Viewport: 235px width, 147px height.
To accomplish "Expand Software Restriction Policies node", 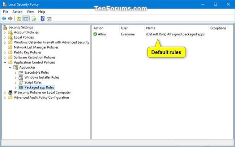I will click(5, 57).
